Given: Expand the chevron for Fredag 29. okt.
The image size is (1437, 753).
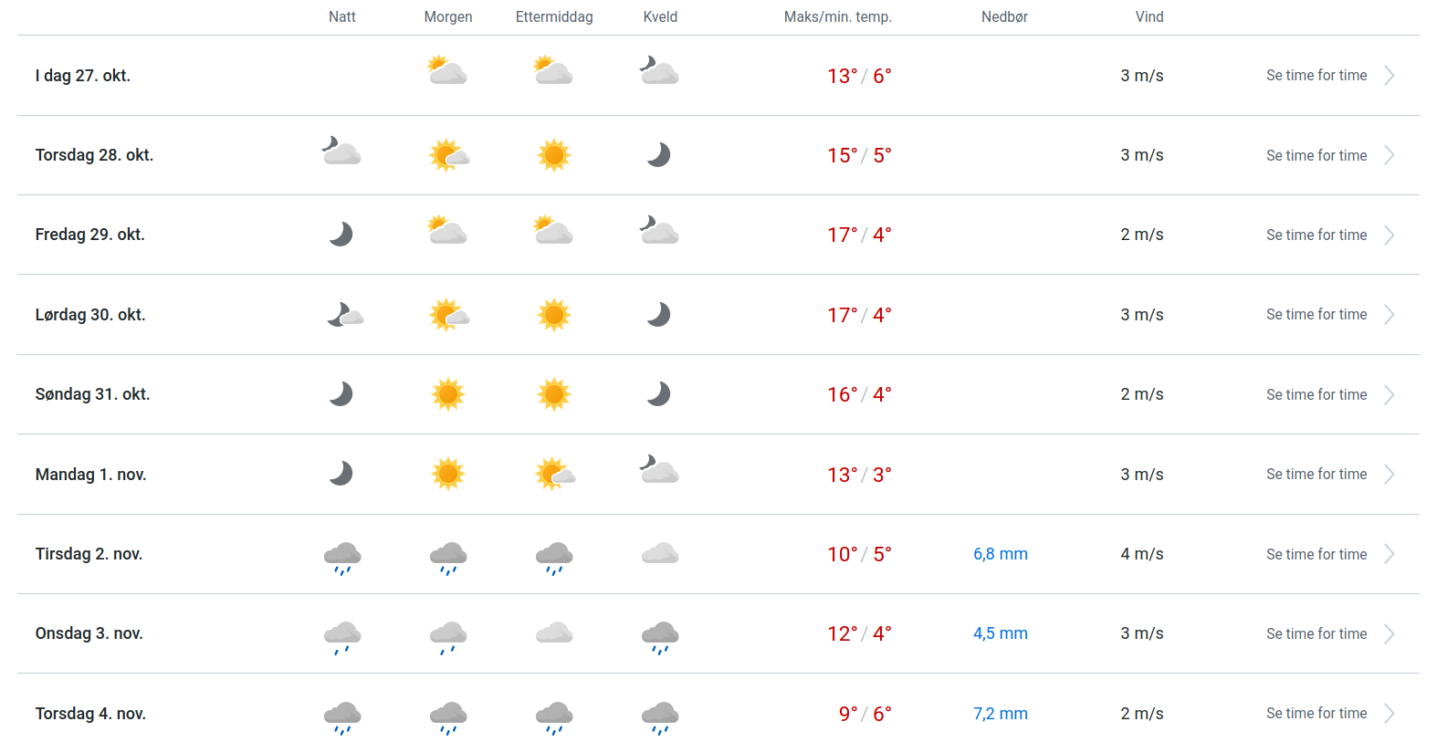Looking at the screenshot, I should click(x=1390, y=235).
